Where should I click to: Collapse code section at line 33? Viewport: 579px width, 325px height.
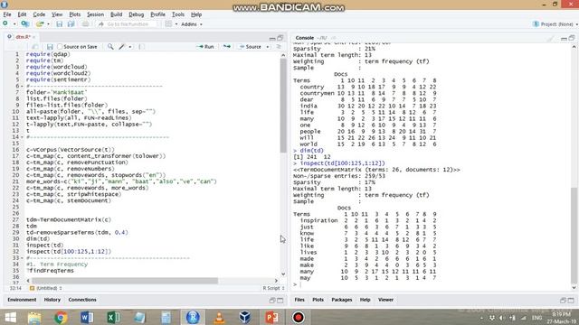(x=22, y=258)
